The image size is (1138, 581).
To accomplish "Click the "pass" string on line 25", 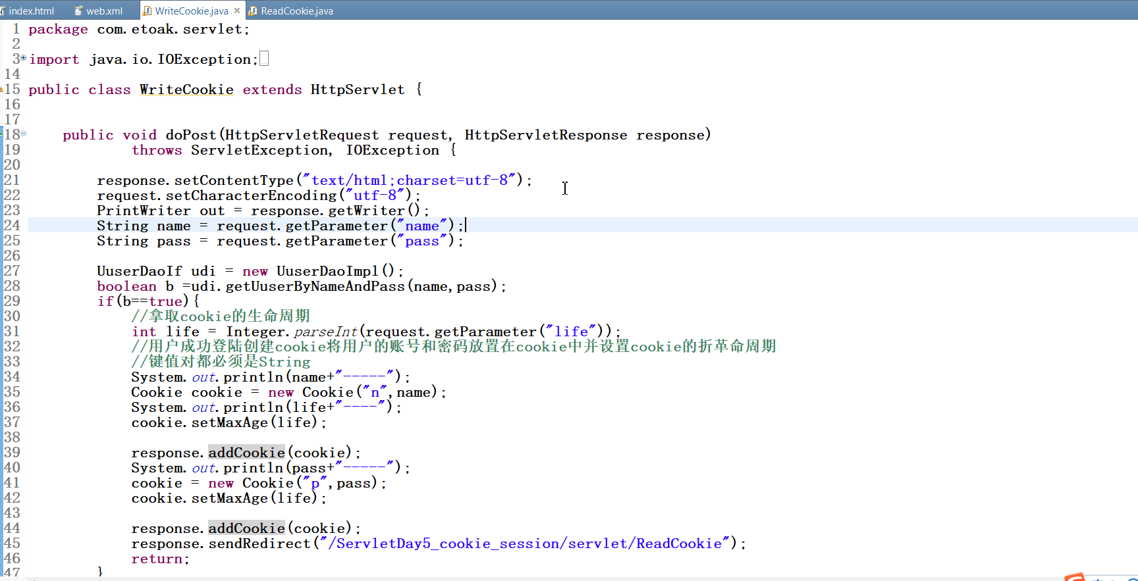I will 422,241.
